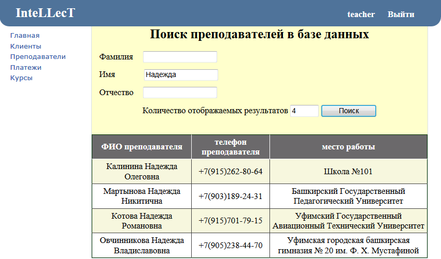This screenshot has width=441, height=259.
Task: Select the Школа №101 workplace cell
Action: point(348,172)
